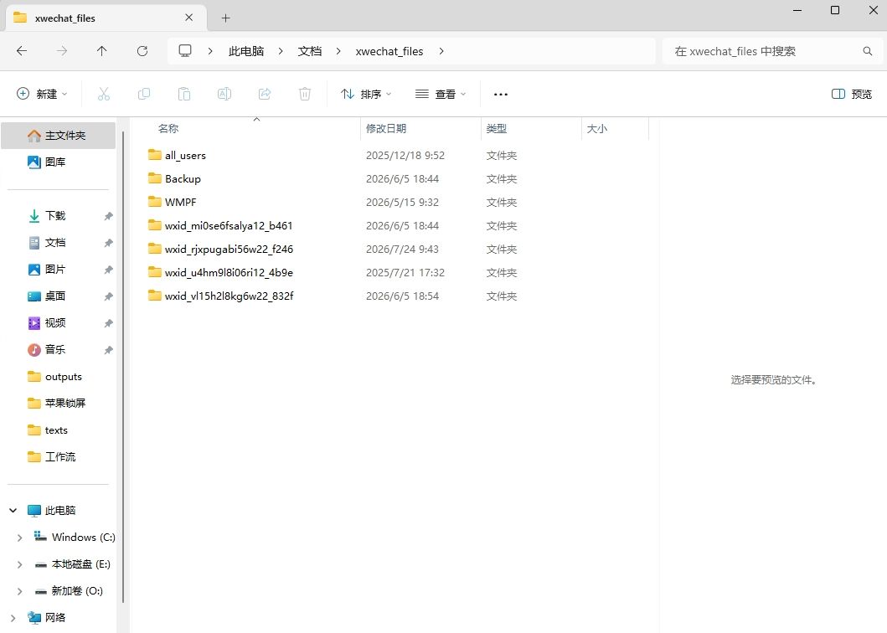The image size is (887, 633).
Task: Refresh the current folder view
Action: click(142, 51)
